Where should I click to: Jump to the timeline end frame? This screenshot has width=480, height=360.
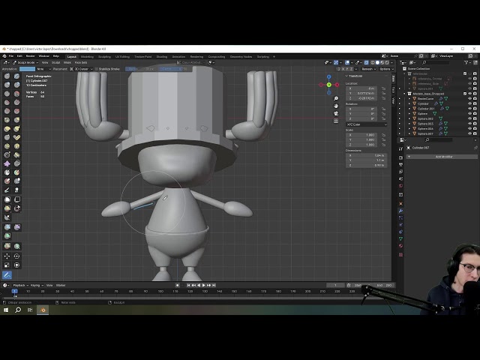(x=214, y=285)
